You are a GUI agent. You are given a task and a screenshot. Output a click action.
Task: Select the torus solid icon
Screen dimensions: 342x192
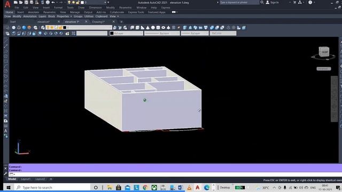pyautogui.click(x=164, y=28)
